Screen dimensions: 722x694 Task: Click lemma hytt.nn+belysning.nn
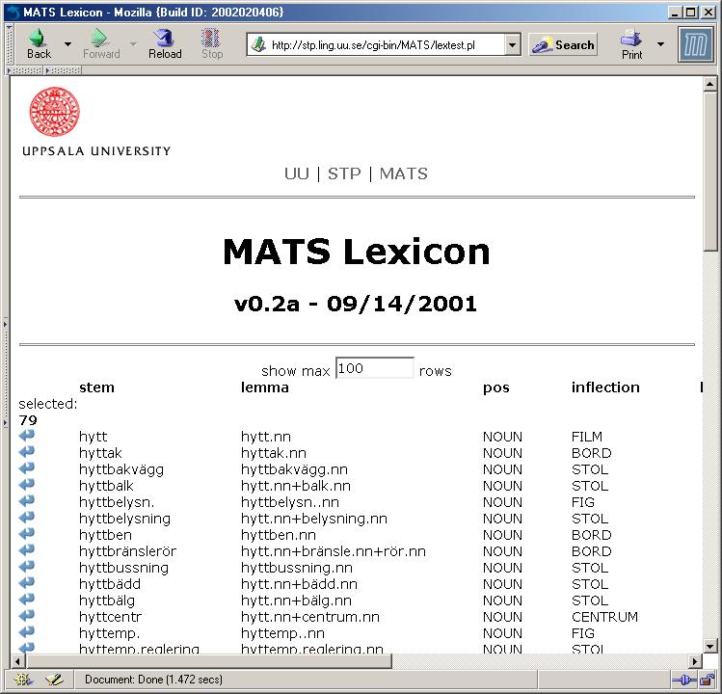tap(313, 519)
